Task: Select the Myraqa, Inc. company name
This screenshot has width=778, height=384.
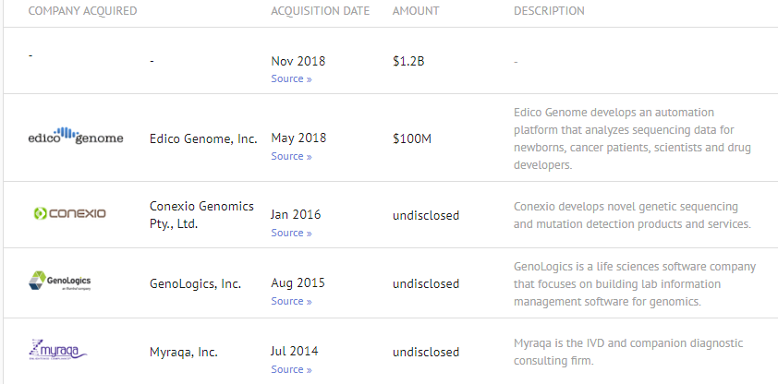Action: (x=184, y=352)
